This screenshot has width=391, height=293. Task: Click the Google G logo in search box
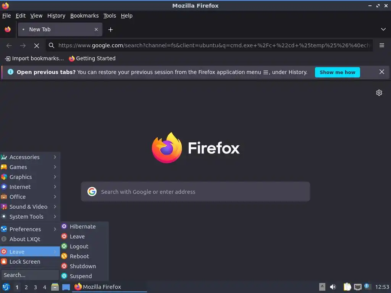coord(92,192)
